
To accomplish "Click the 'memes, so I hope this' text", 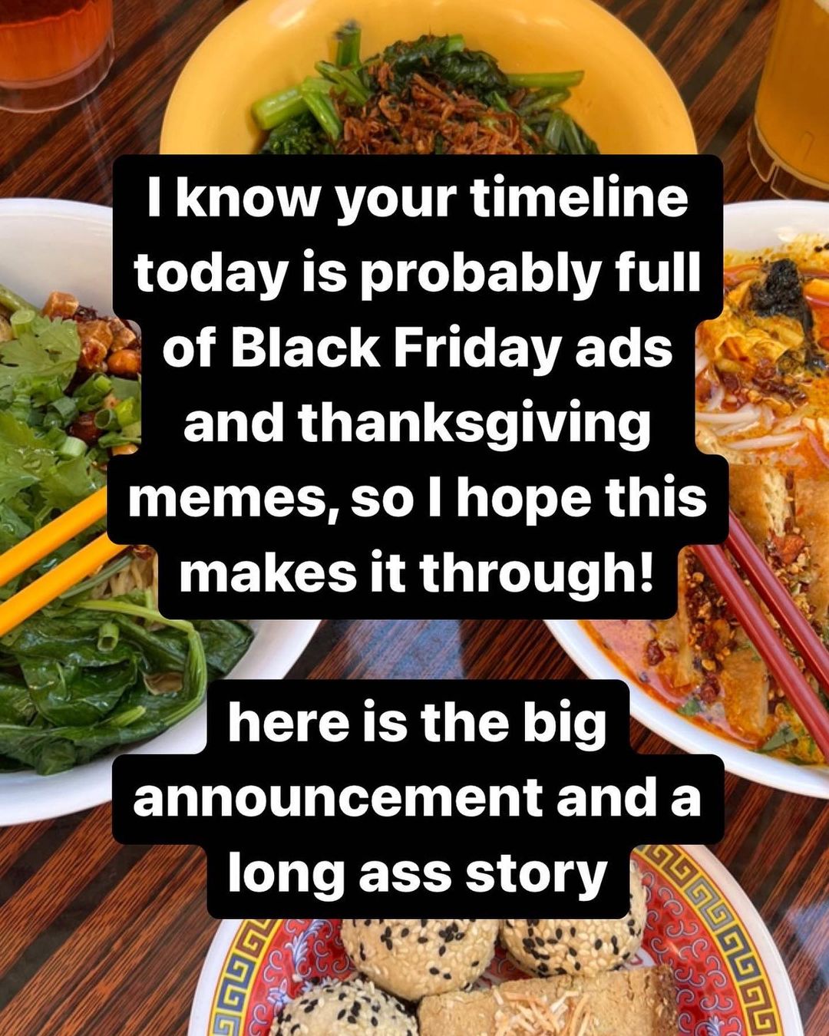I will [418, 498].
